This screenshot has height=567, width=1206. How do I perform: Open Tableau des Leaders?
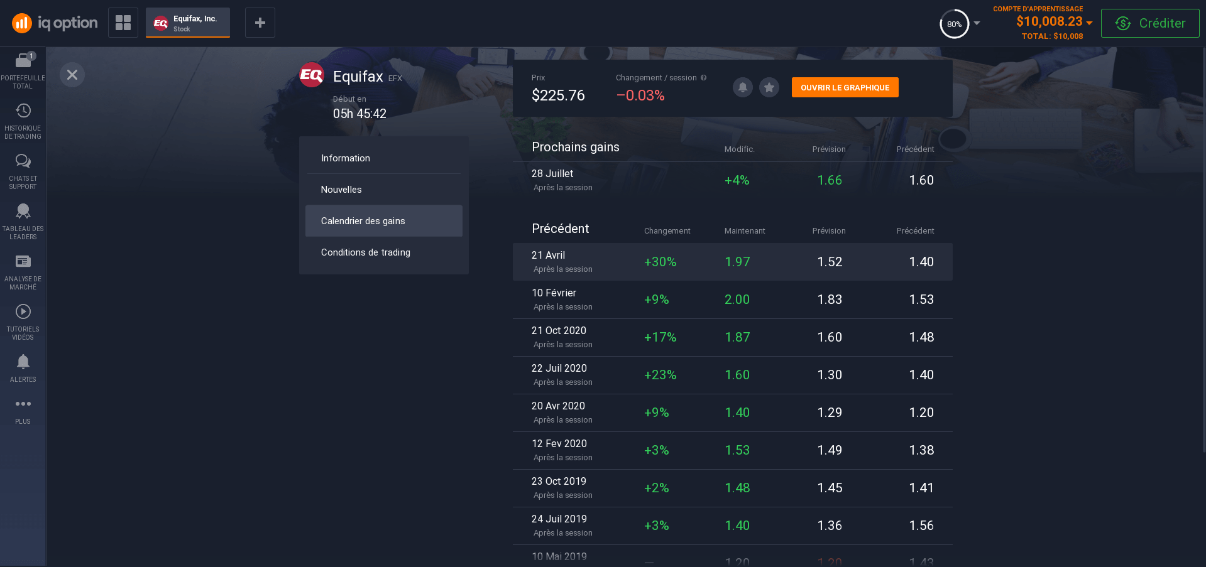point(23,222)
